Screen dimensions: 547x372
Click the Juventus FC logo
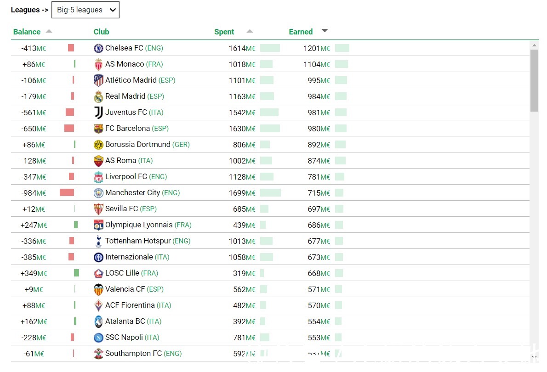point(98,112)
